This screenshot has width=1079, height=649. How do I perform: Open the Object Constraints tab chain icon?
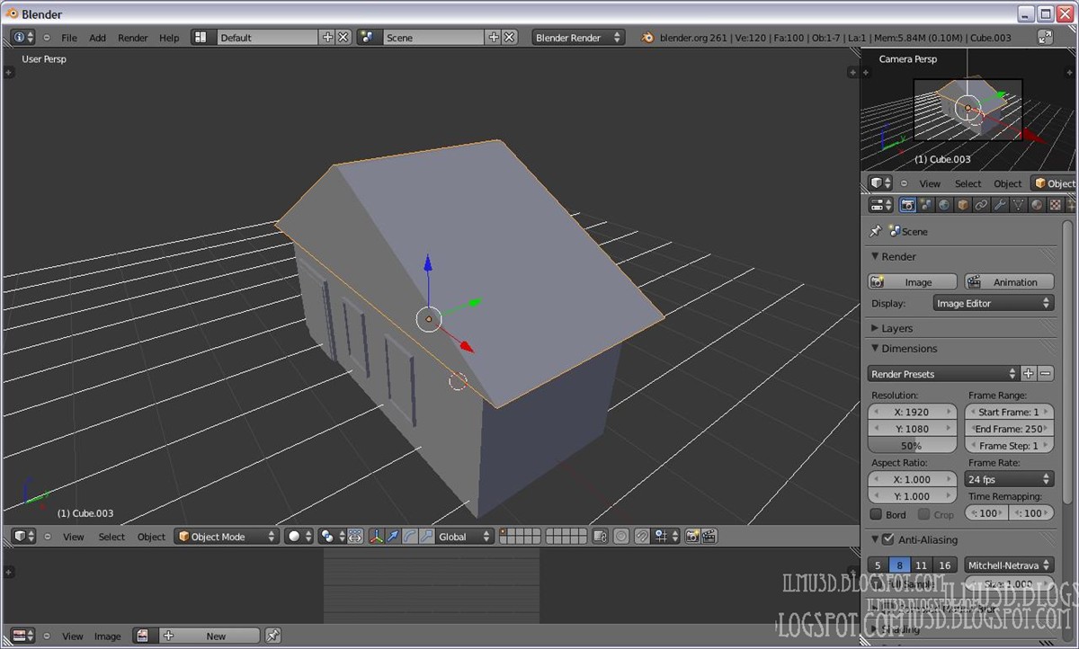click(980, 204)
